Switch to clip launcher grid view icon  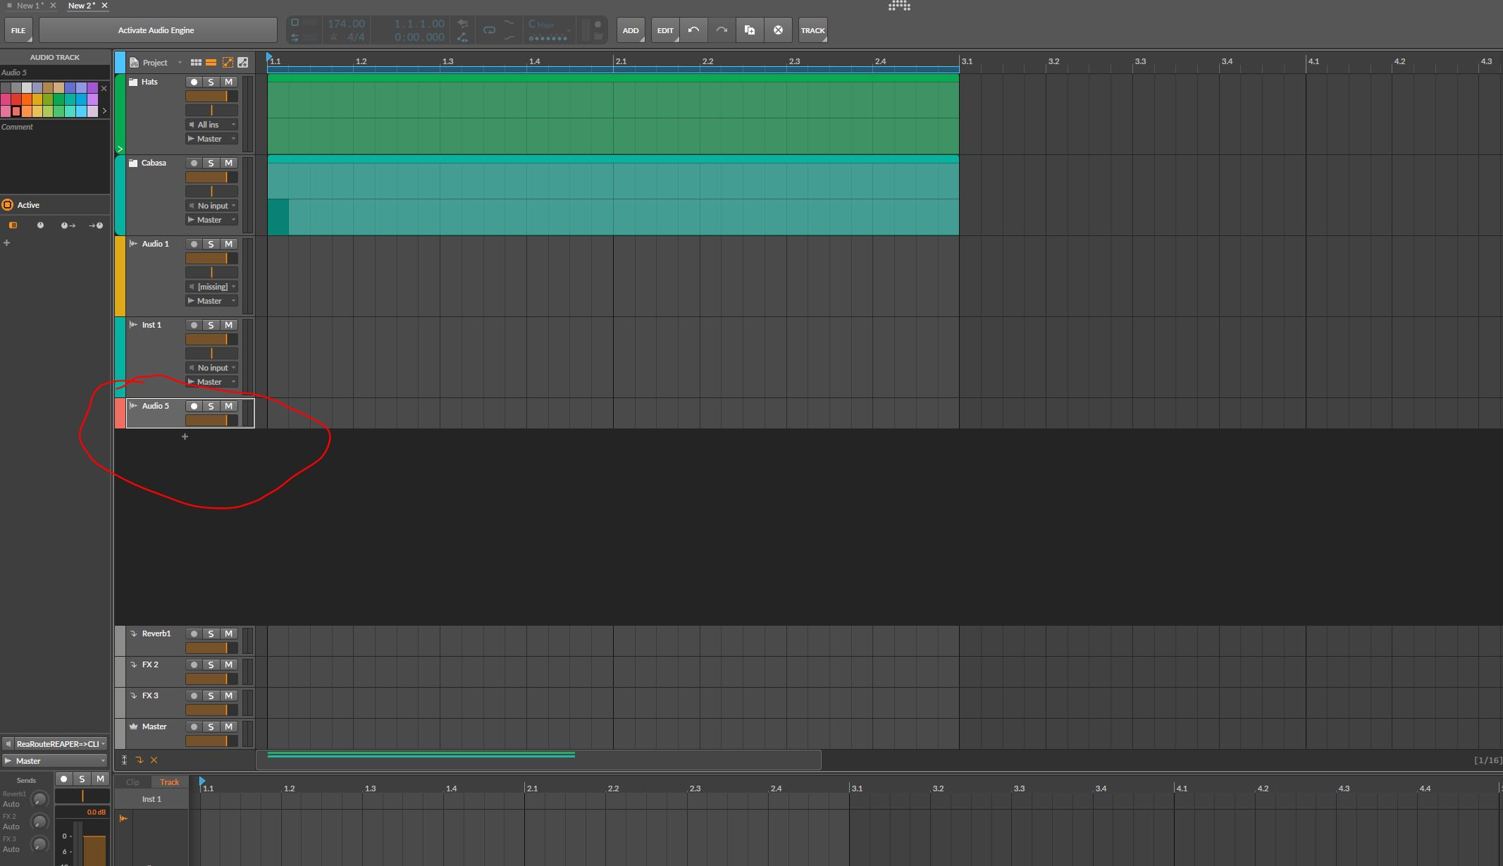click(x=196, y=63)
